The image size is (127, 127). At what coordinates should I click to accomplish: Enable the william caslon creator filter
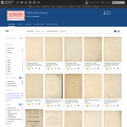coord(6,108)
